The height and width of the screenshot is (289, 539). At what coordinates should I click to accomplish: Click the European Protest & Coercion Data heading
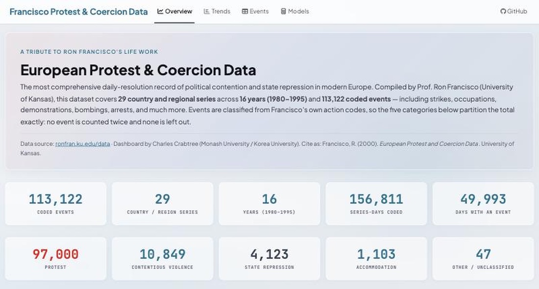(x=138, y=70)
